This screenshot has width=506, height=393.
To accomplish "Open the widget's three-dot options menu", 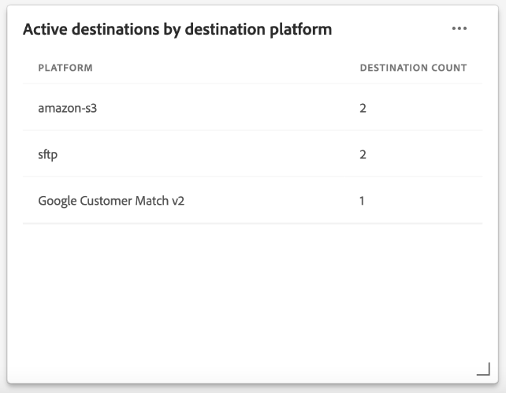I will (x=459, y=29).
